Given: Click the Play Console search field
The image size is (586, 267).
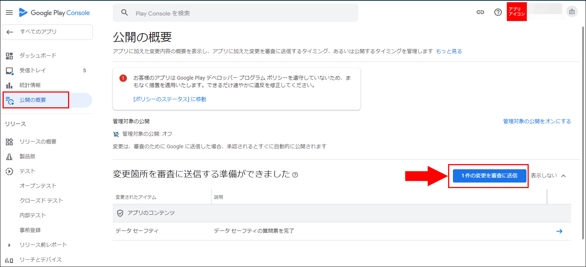Looking at the screenshot, I should click(236, 13).
